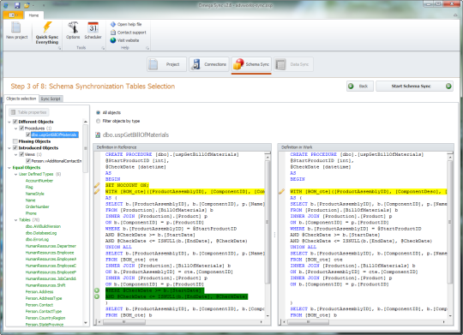Visit website globe icon
This screenshot has height=335, width=463.
coord(113,40)
